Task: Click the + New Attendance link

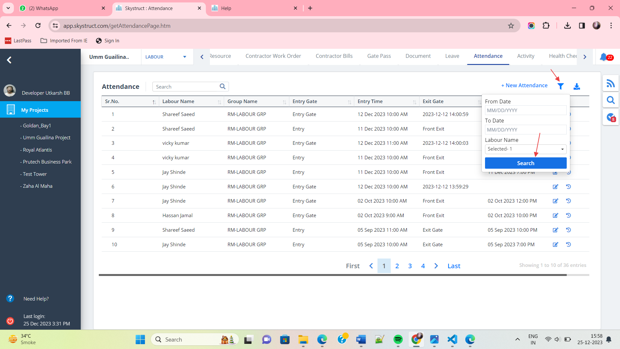Action: coord(524,85)
